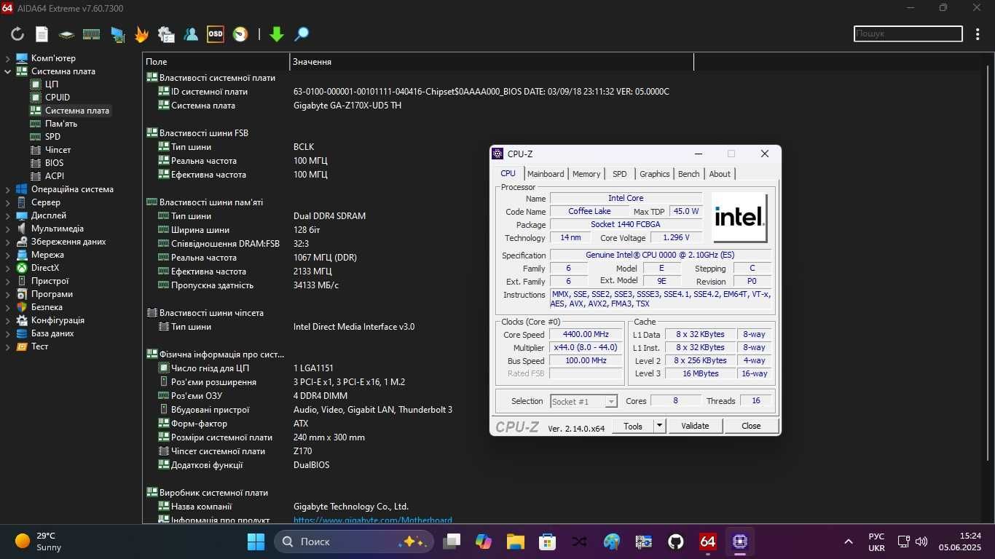The height and width of the screenshot is (559, 995).
Task: Open the gigabyte.com Motherboard link
Action: pos(372,520)
